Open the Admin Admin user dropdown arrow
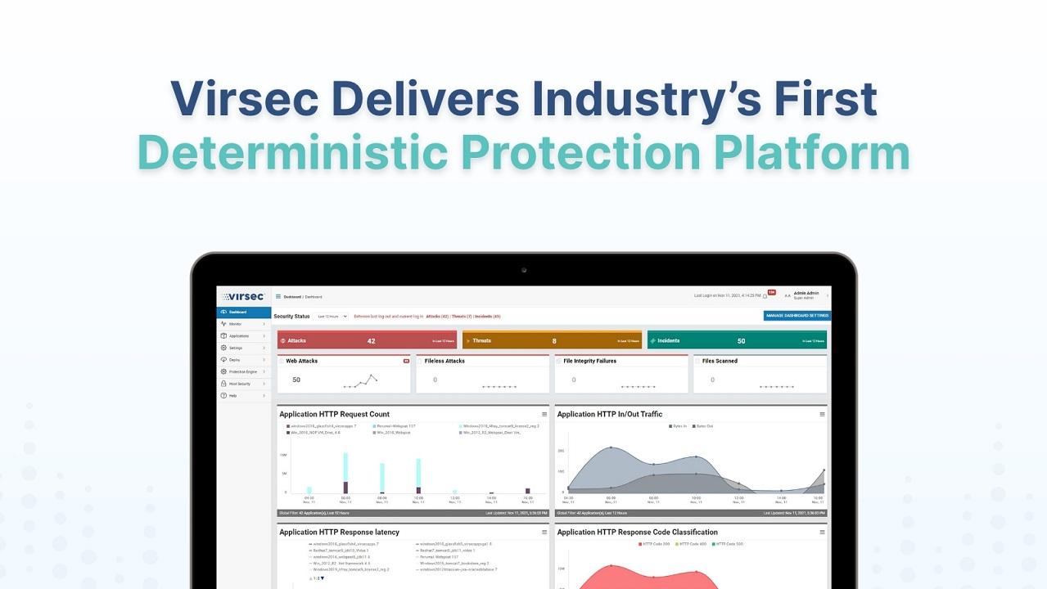This screenshot has width=1047, height=589. (x=827, y=296)
